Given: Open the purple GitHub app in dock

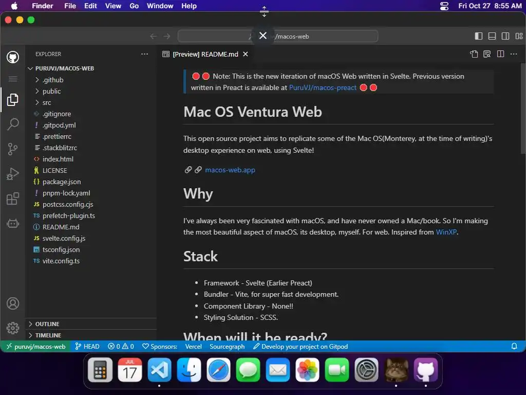Looking at the screenshot, I should (x=426, y=370).
